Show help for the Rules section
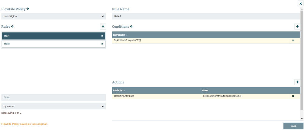304x130 pixels. pyautogui.click(x=12, y=26)
